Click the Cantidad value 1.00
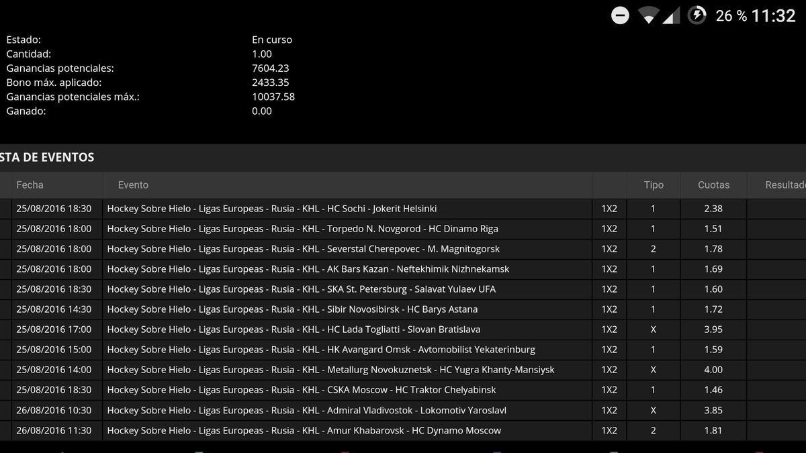The width and height of the screenshot is (806, 453). 262,54
